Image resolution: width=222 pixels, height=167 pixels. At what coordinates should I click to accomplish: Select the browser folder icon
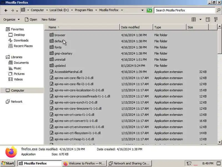(x=52, y=35)
